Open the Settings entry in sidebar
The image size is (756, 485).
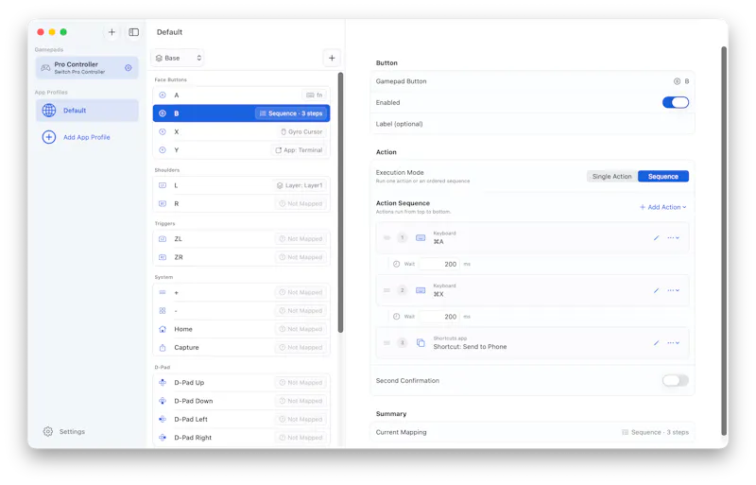[x=64, y=432]
